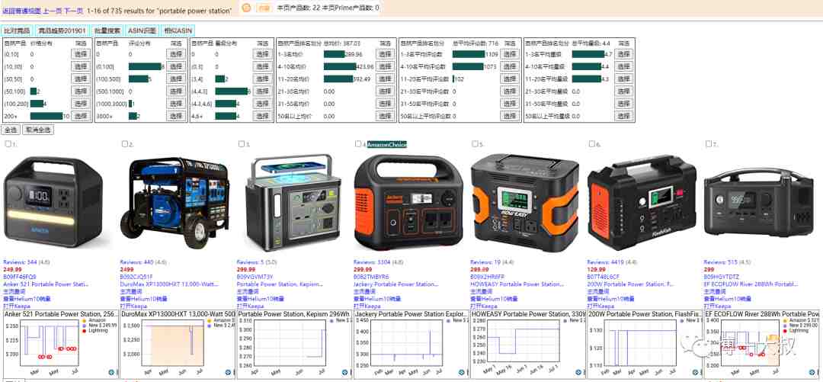Open the tab containing 201901
823x382 pixels.
62,30
